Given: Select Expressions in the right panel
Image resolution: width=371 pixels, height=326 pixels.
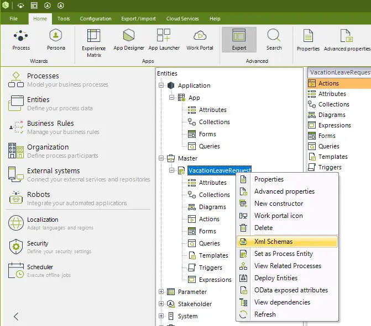Looking at the screenshot, I should pyautogui.click(x=330, y=125).
